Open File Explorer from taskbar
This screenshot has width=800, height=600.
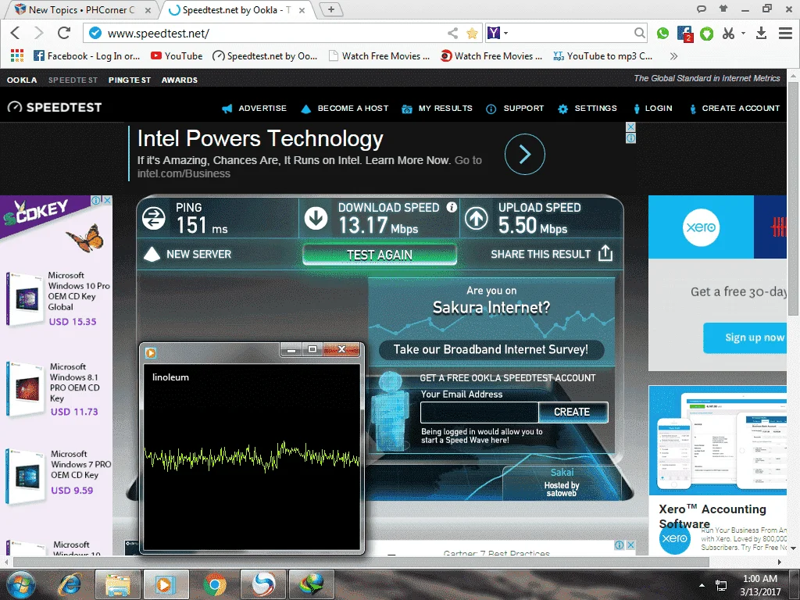coord(118,584)
